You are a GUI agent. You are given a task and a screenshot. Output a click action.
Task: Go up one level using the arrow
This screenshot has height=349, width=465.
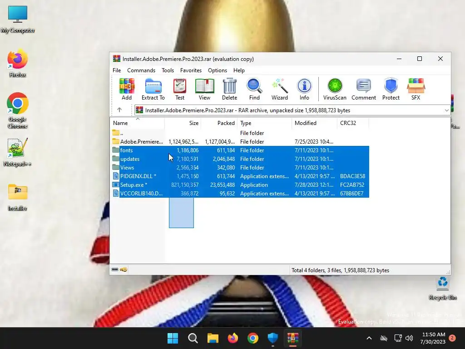click(119, 110)
